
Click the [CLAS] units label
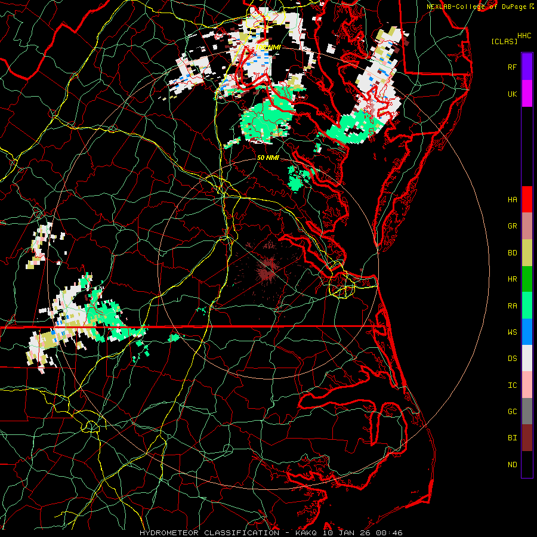pyautogui.click(x=504, y=42)
